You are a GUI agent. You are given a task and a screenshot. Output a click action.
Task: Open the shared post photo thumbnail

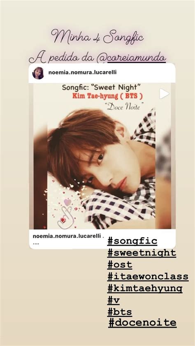[x=102, y=156]
